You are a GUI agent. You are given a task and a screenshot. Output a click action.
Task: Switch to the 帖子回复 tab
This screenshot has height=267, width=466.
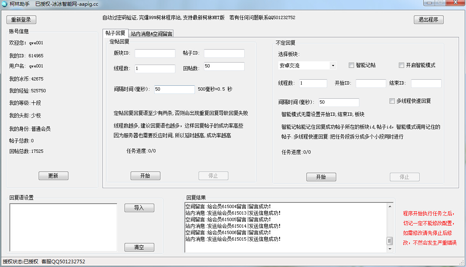[116, 33]
